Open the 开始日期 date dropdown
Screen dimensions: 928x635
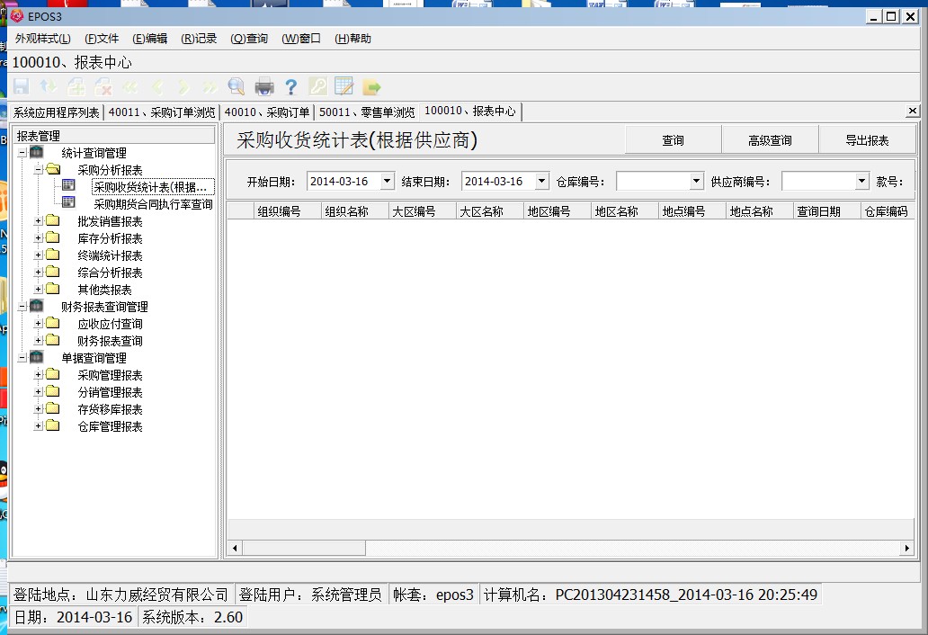388,182
